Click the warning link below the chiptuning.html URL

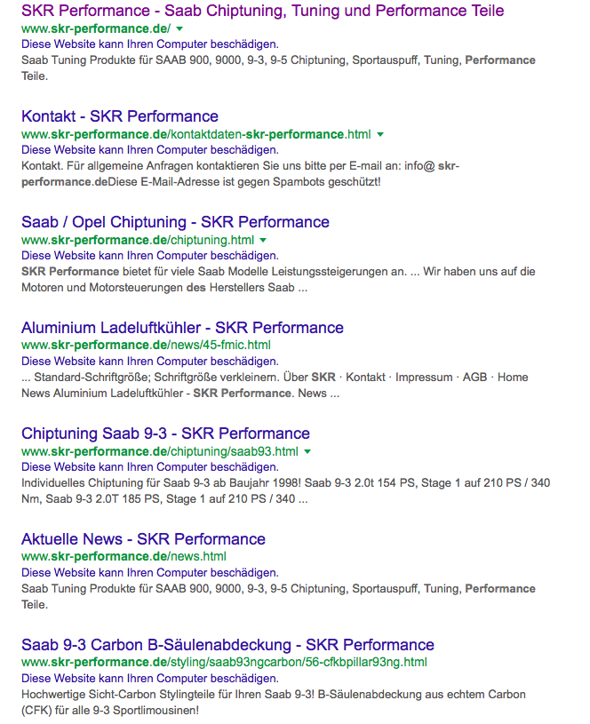click(x=150, y=256)
